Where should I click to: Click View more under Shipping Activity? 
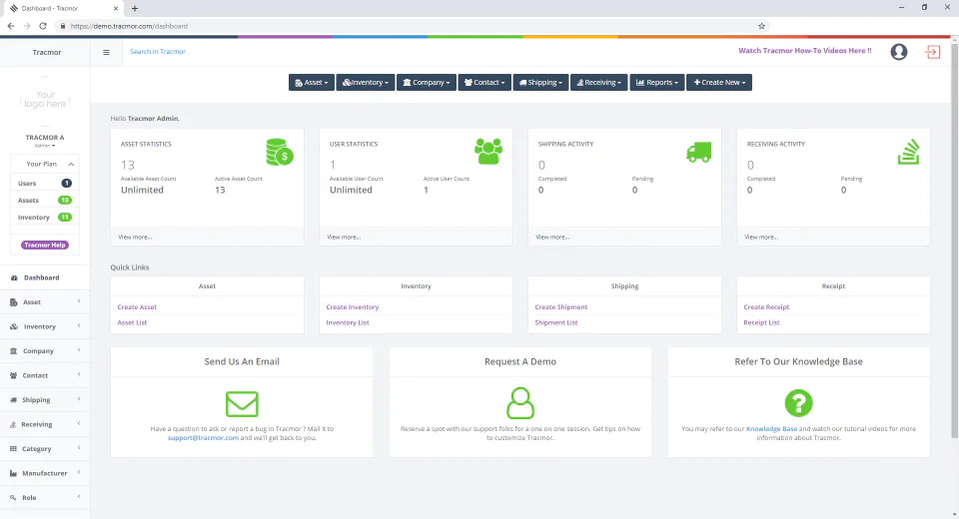click(x=552, y=238)
